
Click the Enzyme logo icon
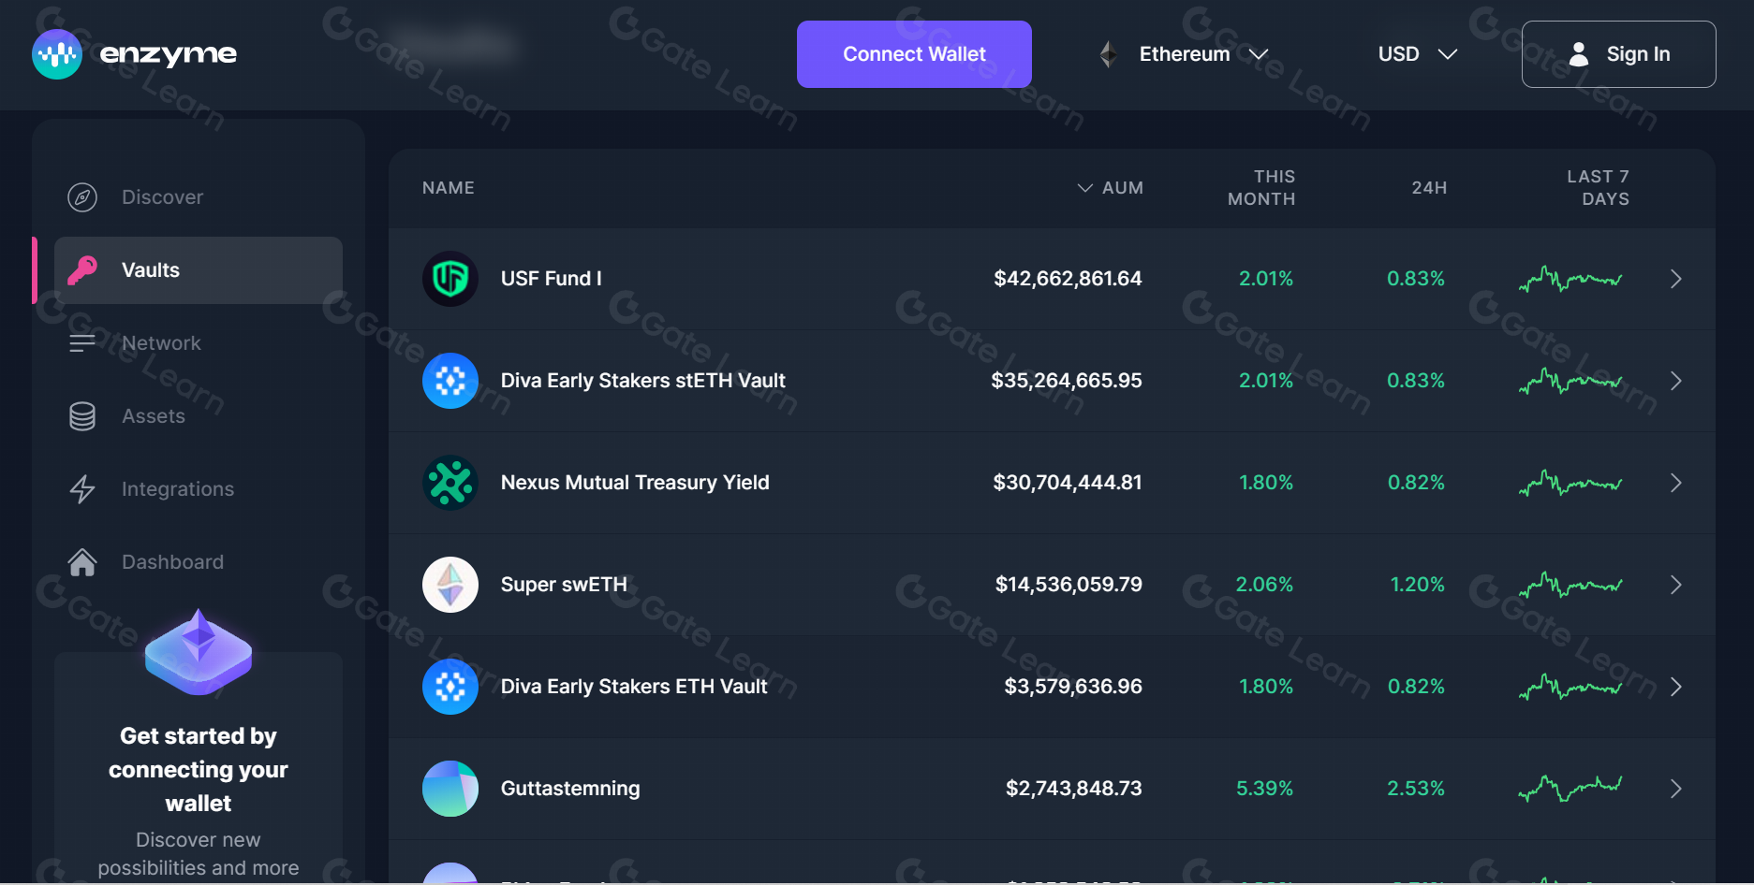(x=57, y=54)
